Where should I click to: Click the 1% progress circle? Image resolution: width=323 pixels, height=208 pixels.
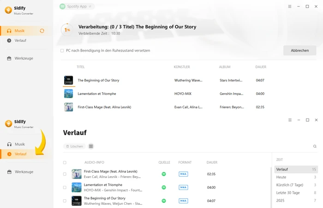pos(67,30)
